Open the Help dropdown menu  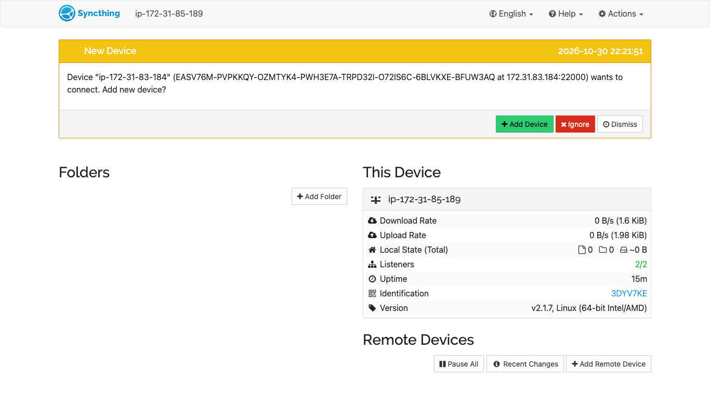click(x=566, y=14)
